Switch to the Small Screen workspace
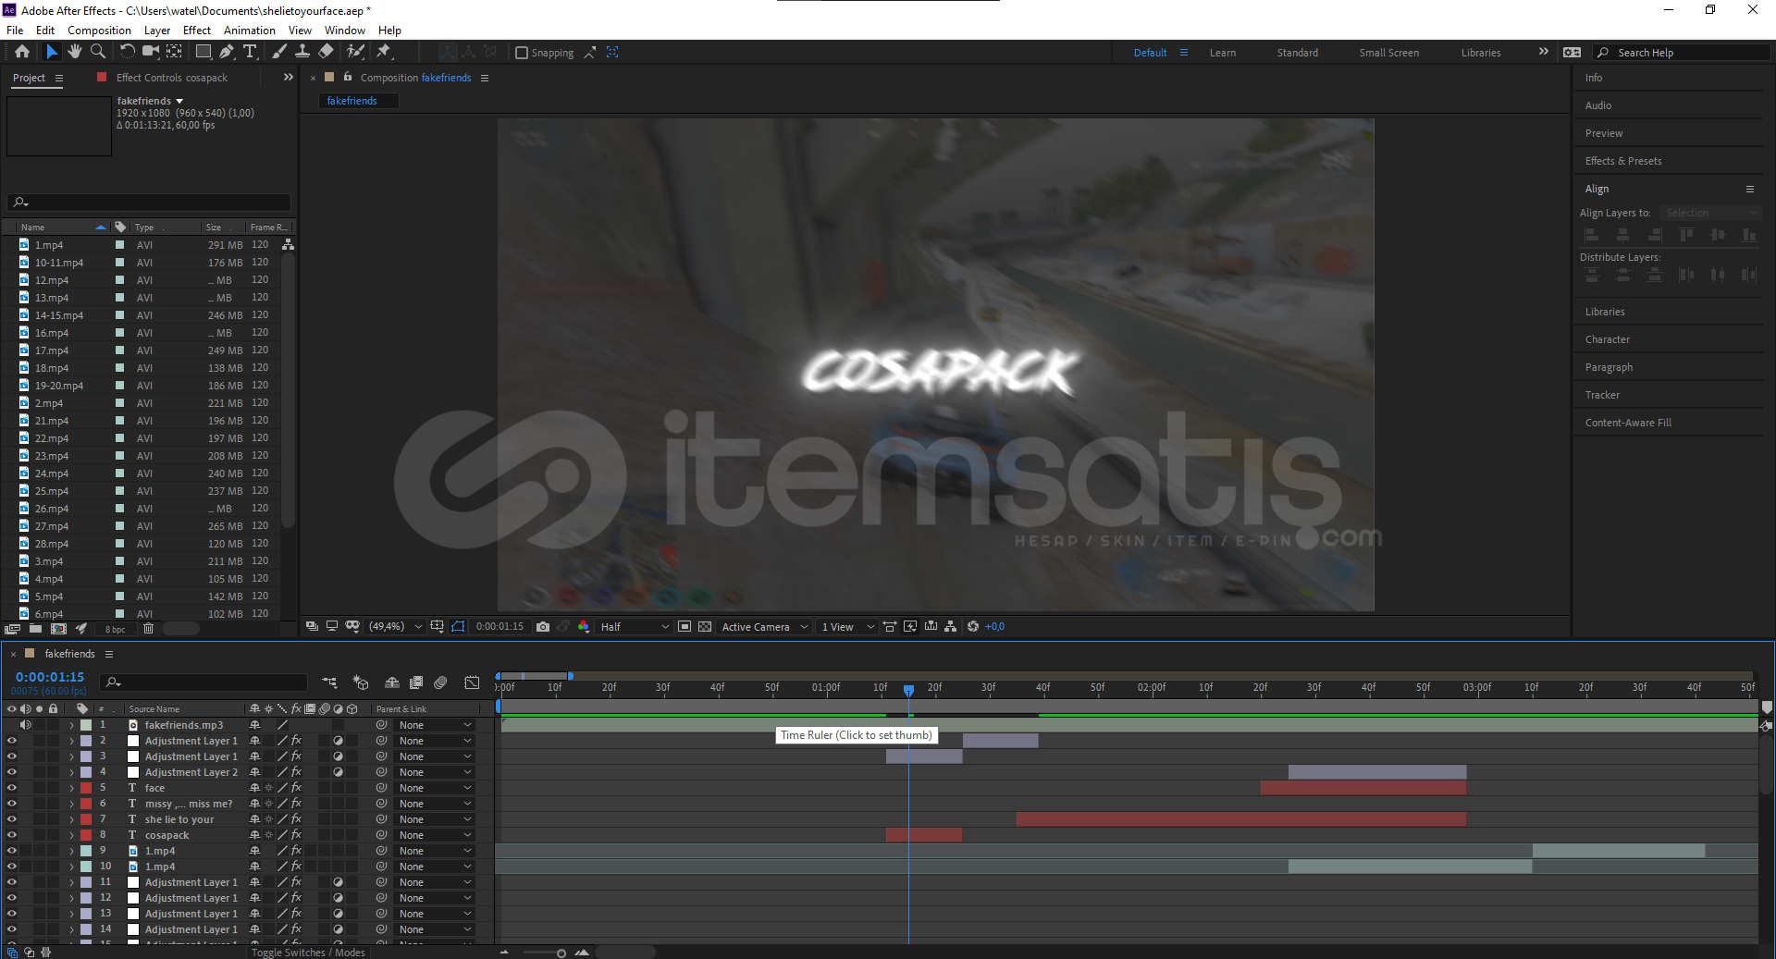The height and width of the screenshot is (959, 1776). [x=1388, y=53]
